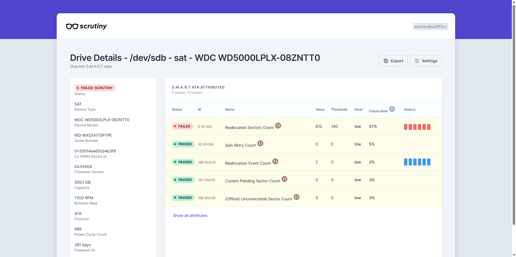The image size is (516, 257).
Task: Click the Export button
Action: coord(393,61)
